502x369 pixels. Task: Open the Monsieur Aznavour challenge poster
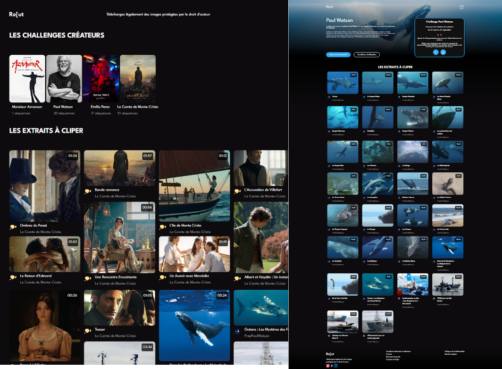tap(27, 78)
